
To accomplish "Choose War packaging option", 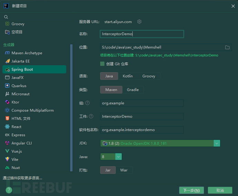I will (124, 170).
